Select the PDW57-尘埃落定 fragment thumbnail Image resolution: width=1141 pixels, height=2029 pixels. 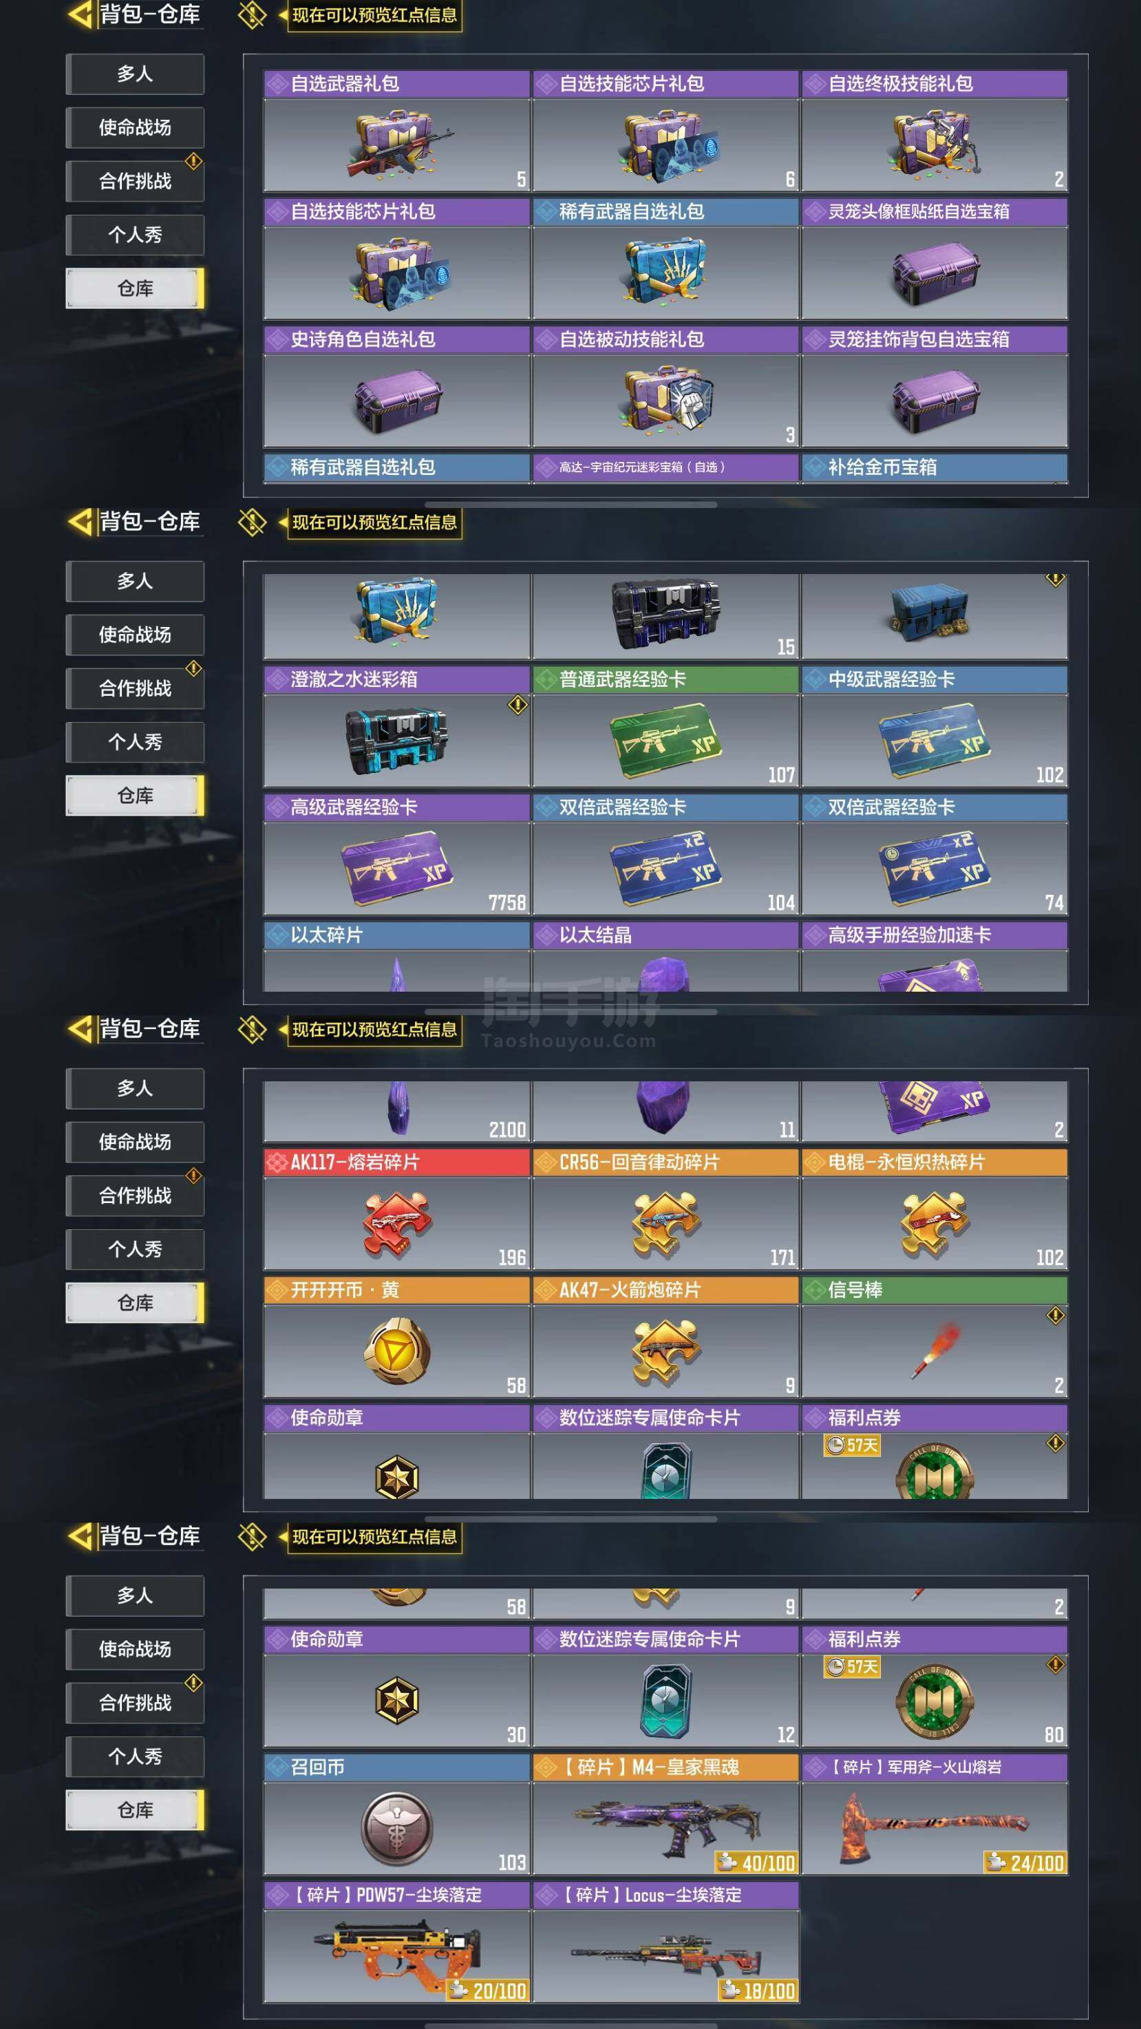point(397,1942)
